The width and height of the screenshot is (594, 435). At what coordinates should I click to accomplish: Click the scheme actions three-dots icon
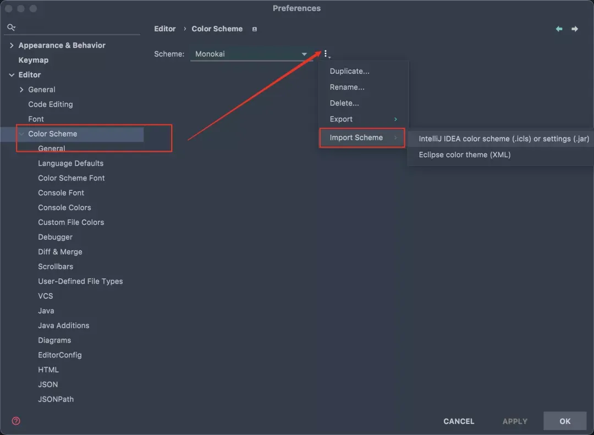(x=326, y=54)
